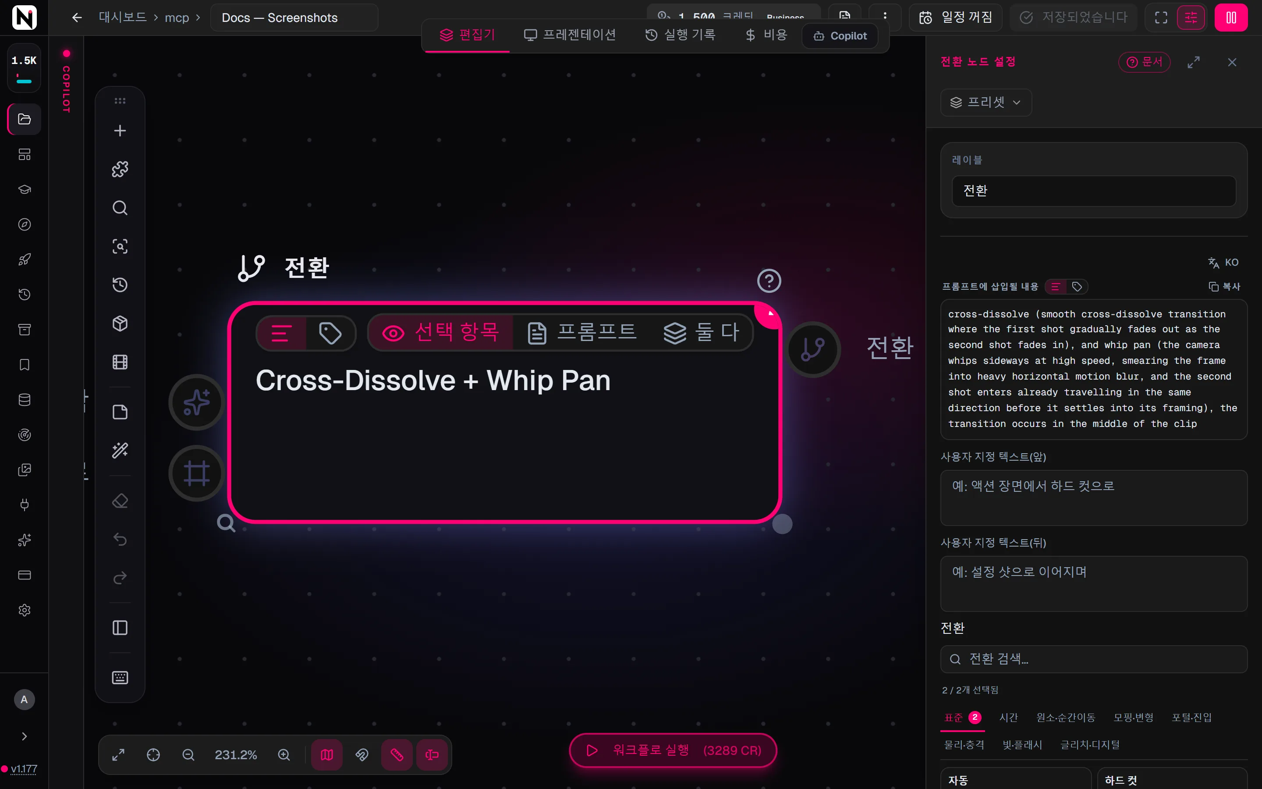Select the sticky note tool
Viewport: 1262px width, 789px height.
click(120, 412)
